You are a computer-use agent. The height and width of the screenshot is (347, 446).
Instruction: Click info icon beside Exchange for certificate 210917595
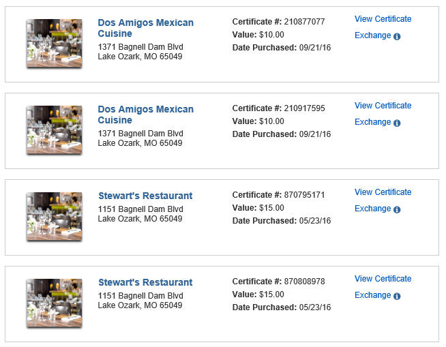pos(397,123)
